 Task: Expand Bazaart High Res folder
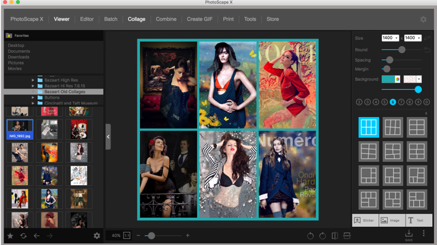tap(33, 80)
